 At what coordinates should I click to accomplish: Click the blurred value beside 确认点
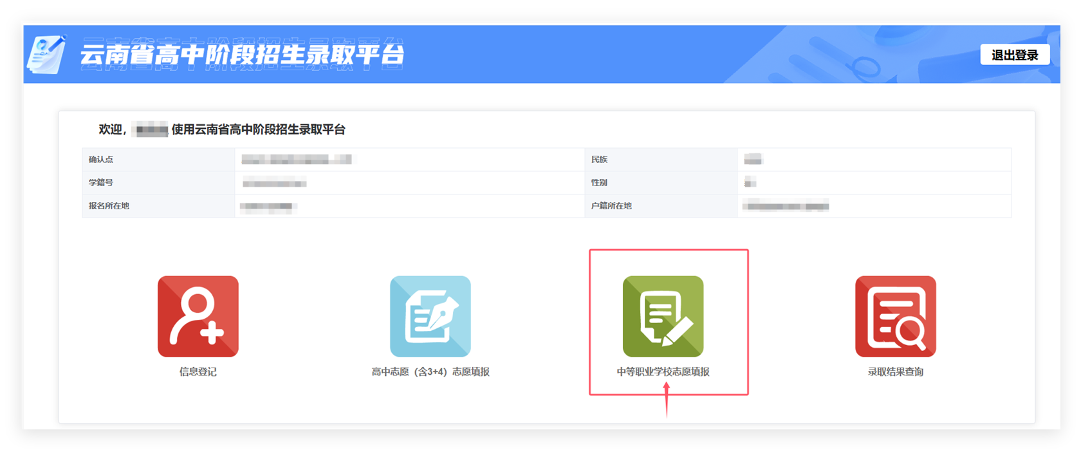tap(297, 160)
